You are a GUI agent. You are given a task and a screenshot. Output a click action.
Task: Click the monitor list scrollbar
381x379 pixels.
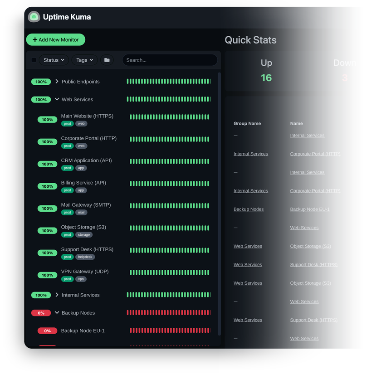(x=219, y=204)
